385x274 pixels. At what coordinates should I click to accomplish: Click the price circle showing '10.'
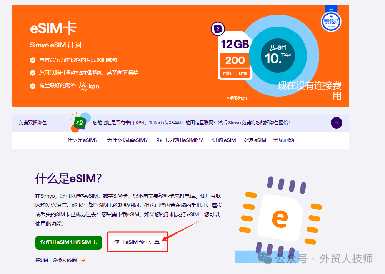[x=278, y=55]
